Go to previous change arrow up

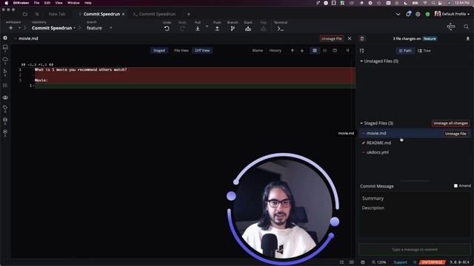[x=292, y=51]
